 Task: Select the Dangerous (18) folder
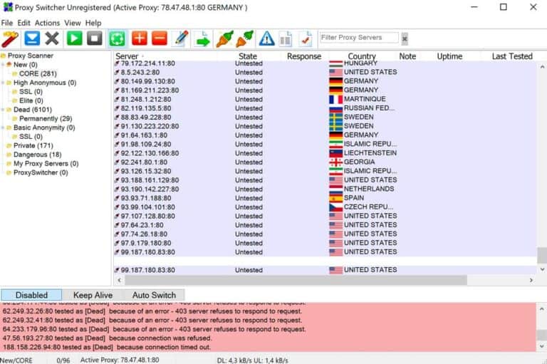[x=37, y=155]
